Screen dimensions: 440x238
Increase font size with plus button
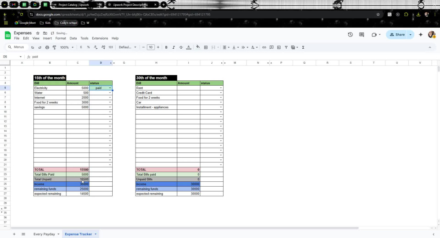coord(158,47)
